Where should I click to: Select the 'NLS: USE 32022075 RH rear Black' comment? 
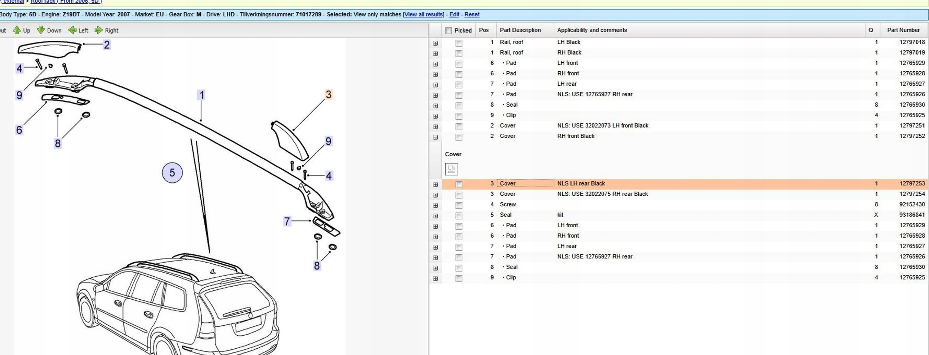tap(602, 194)
